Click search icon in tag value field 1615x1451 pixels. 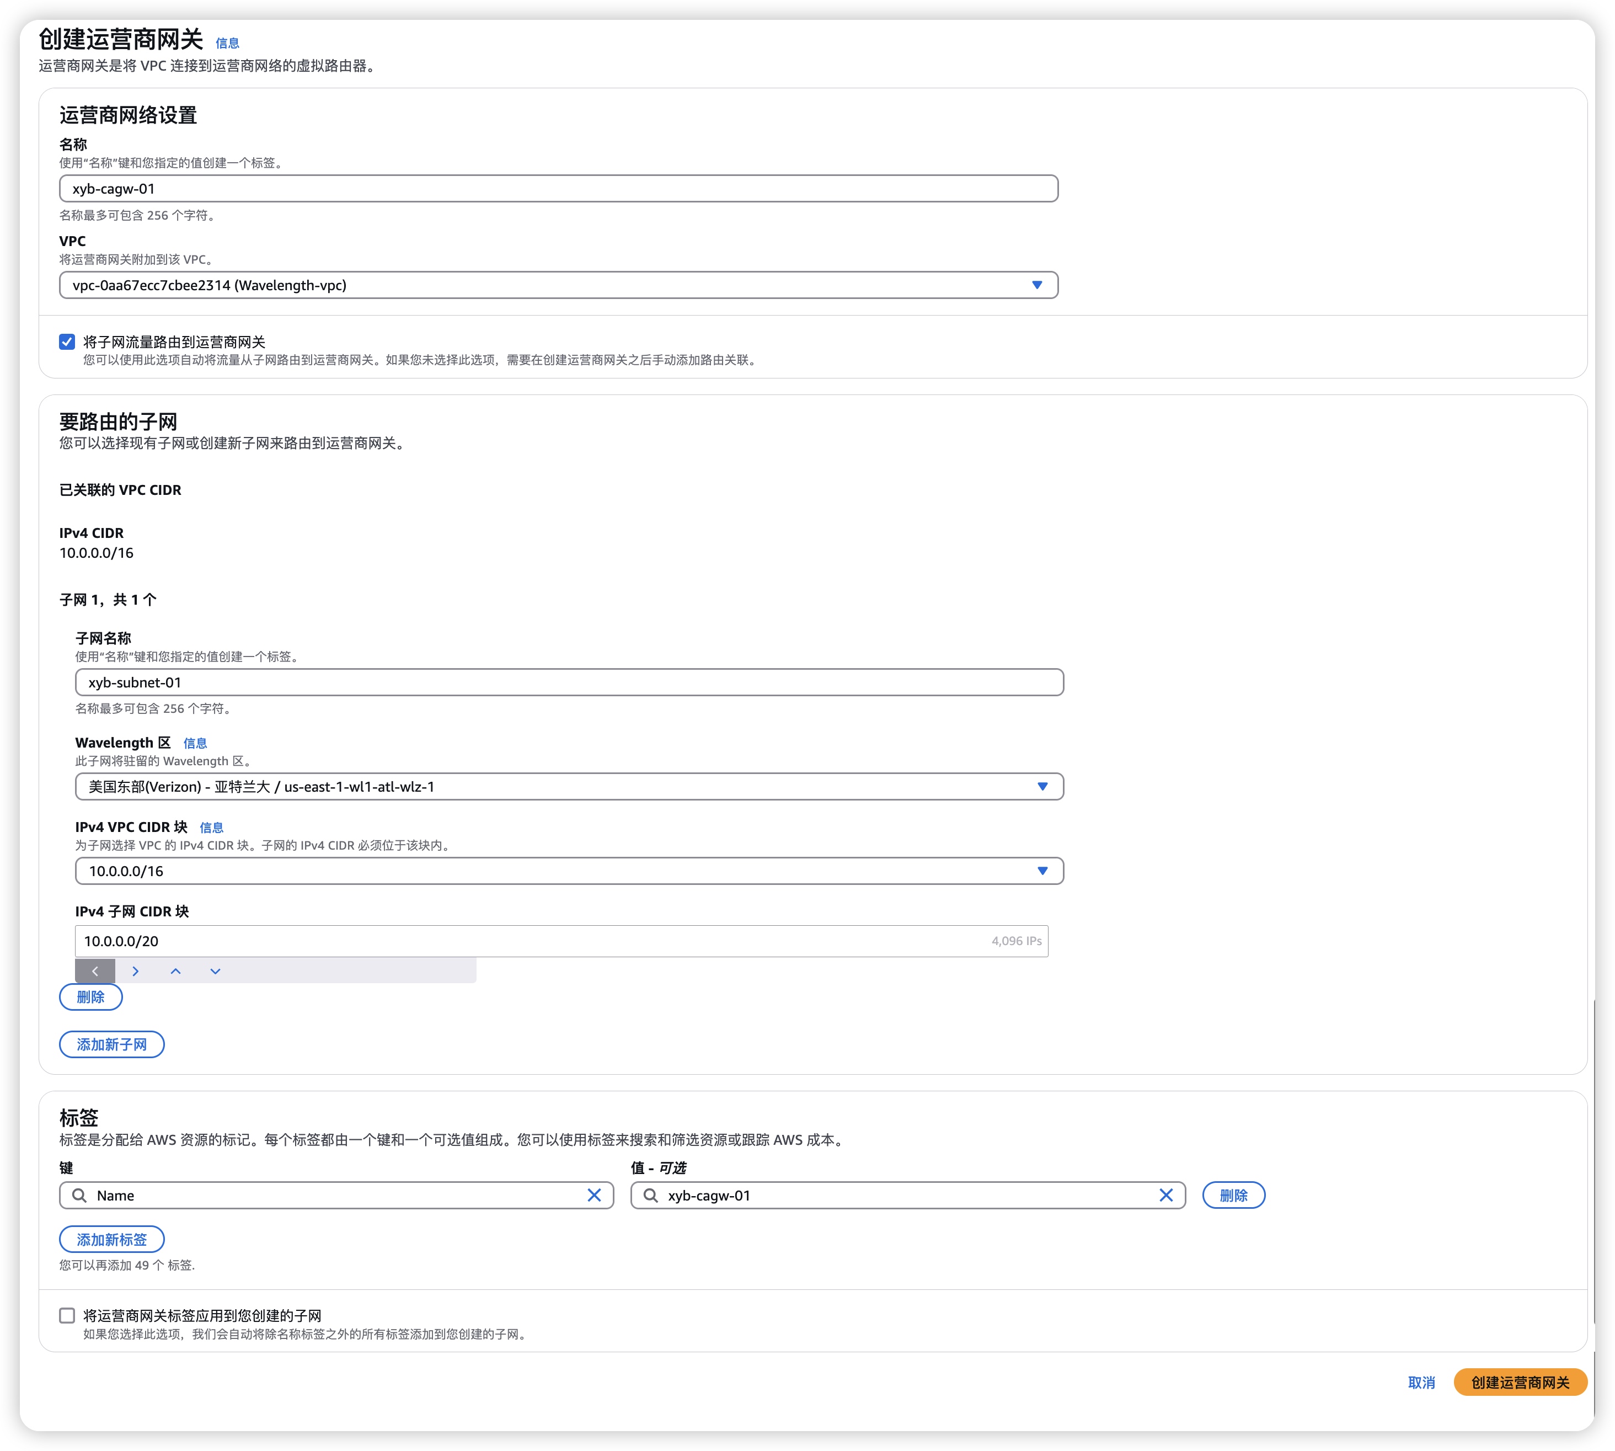click(650, 1195)
